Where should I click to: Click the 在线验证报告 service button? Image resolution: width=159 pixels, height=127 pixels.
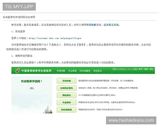tap(67, 88)
